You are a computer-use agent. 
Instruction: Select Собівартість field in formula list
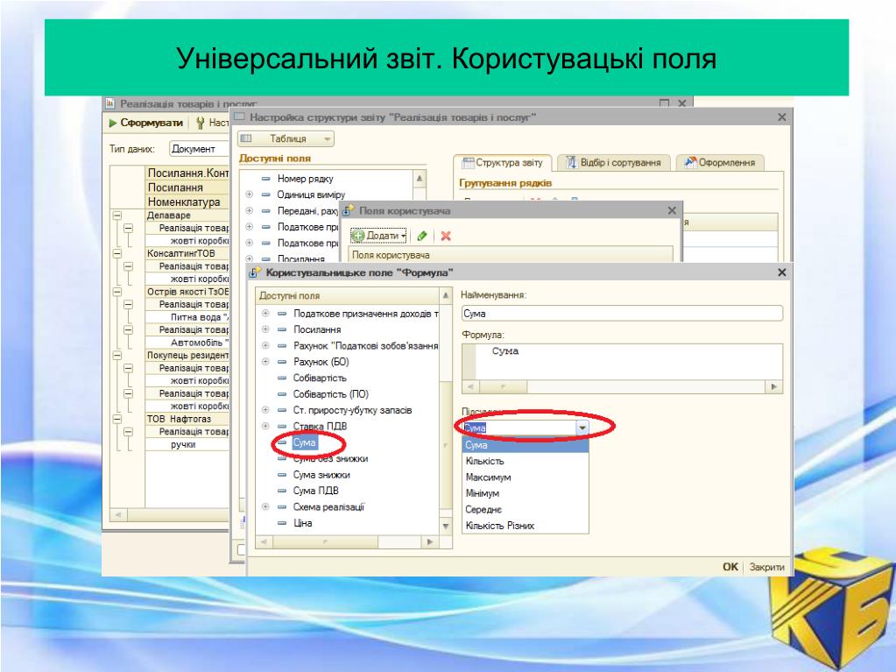[x=320, y=378]
